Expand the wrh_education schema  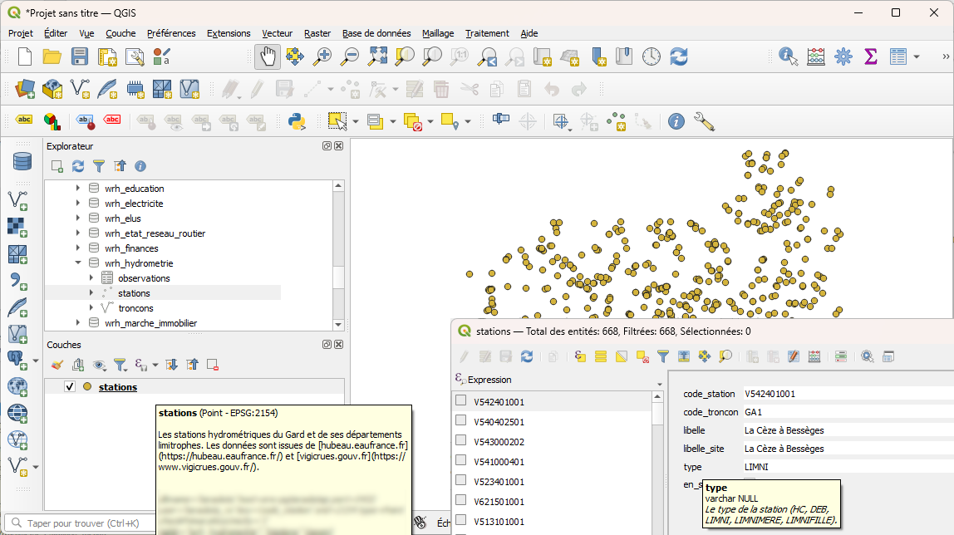[78, 188]
